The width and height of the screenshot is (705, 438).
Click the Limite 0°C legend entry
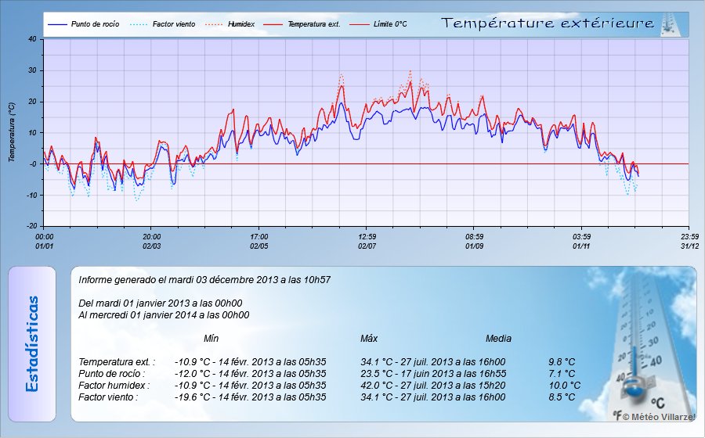389,25
